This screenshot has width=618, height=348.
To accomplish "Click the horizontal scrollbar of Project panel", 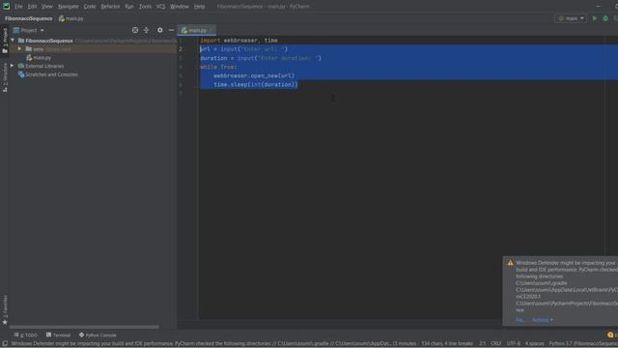I will tap(84, 327).
